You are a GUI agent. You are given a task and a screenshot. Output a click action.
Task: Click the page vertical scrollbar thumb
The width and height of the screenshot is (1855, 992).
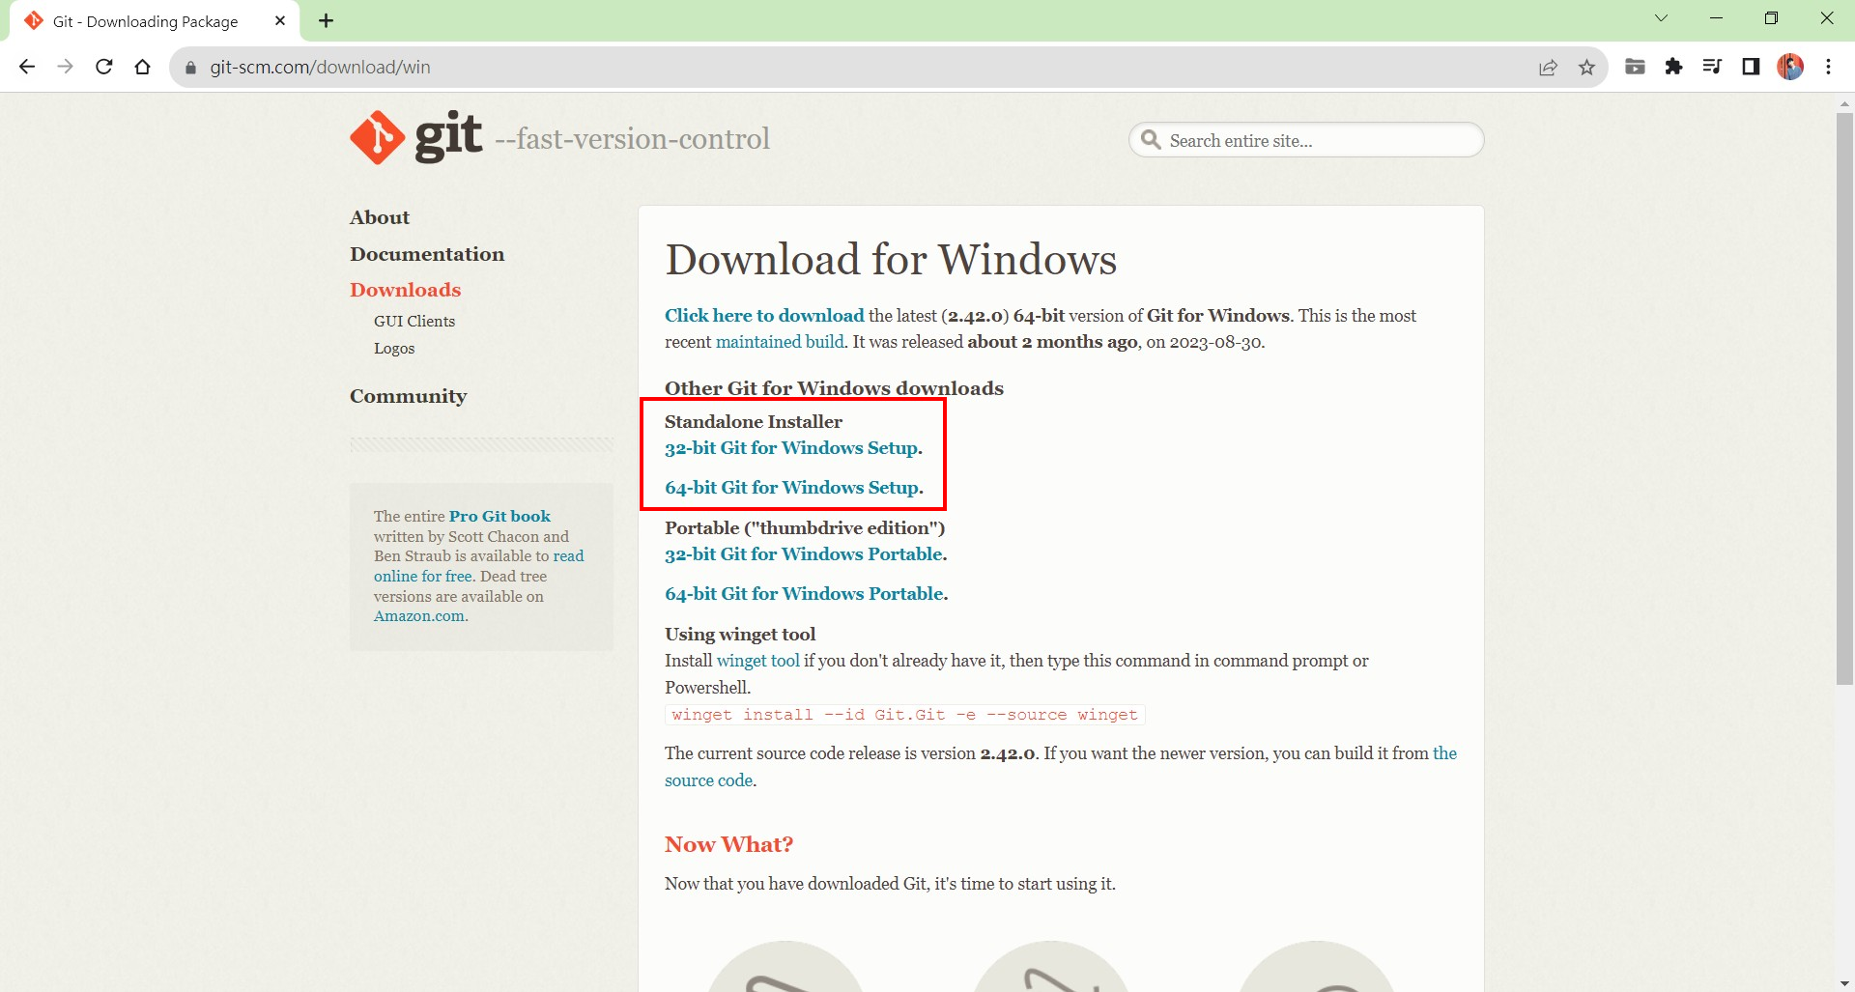[1845, 399]
